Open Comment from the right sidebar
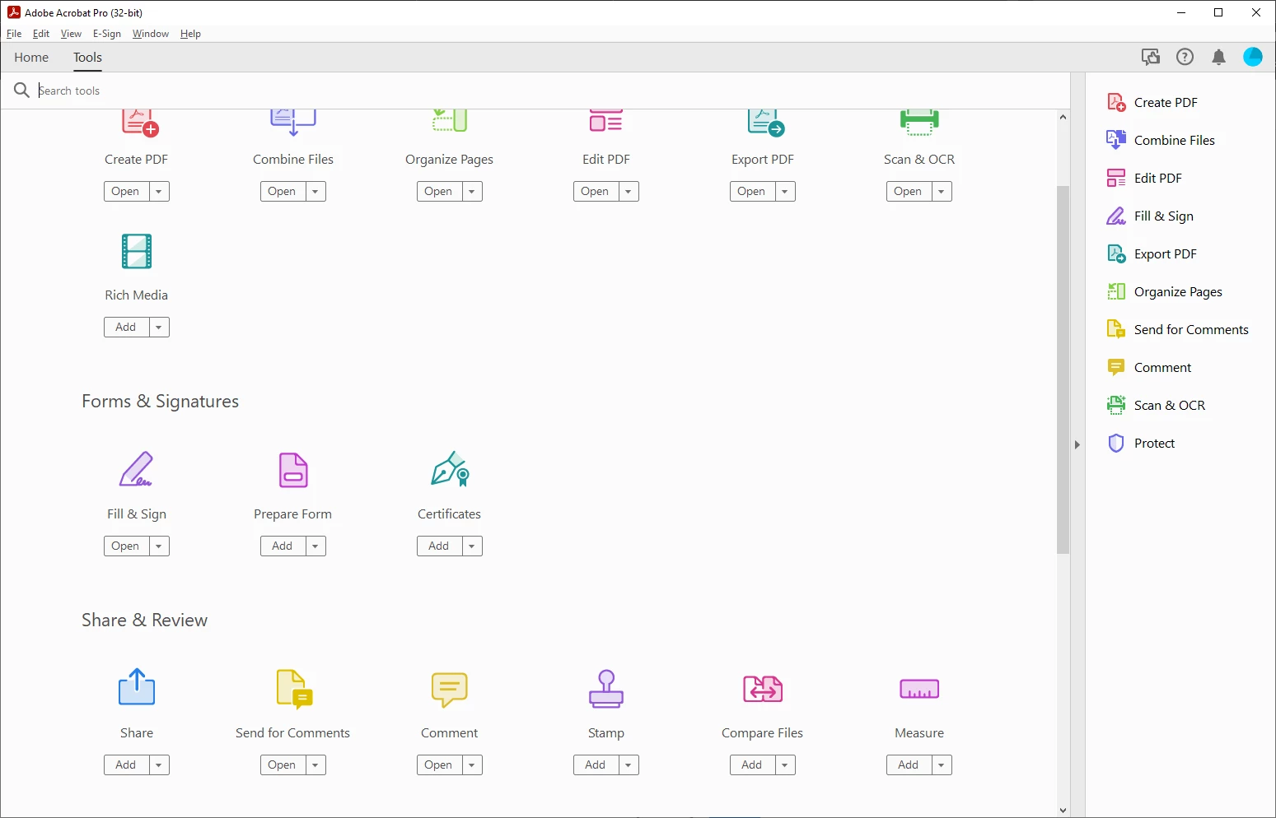The image size is (1276, 818). click(1149, 368)
